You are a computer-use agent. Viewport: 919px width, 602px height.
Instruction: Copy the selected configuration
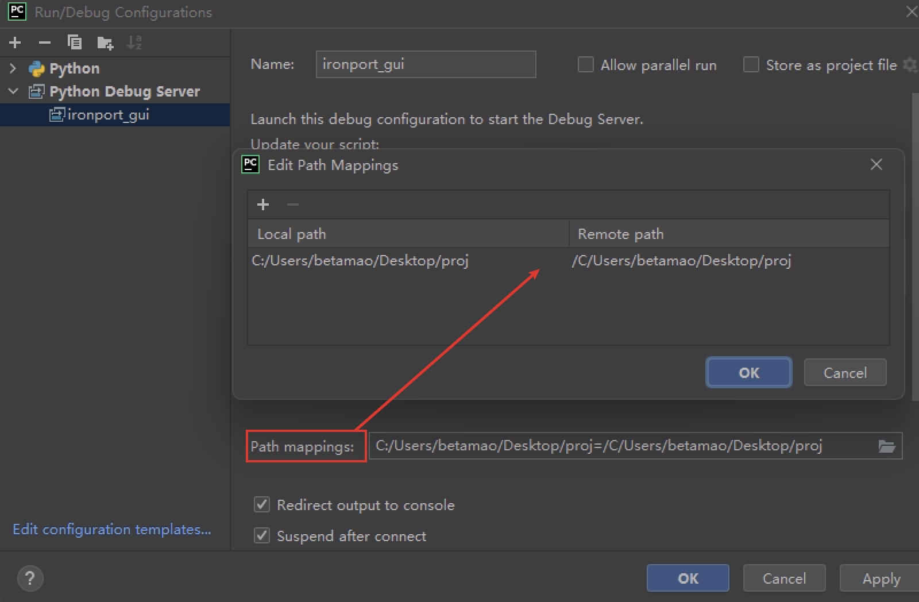[75, 43]
